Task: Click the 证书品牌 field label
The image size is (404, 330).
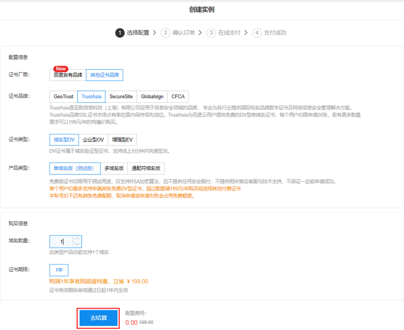Action: 19,96
